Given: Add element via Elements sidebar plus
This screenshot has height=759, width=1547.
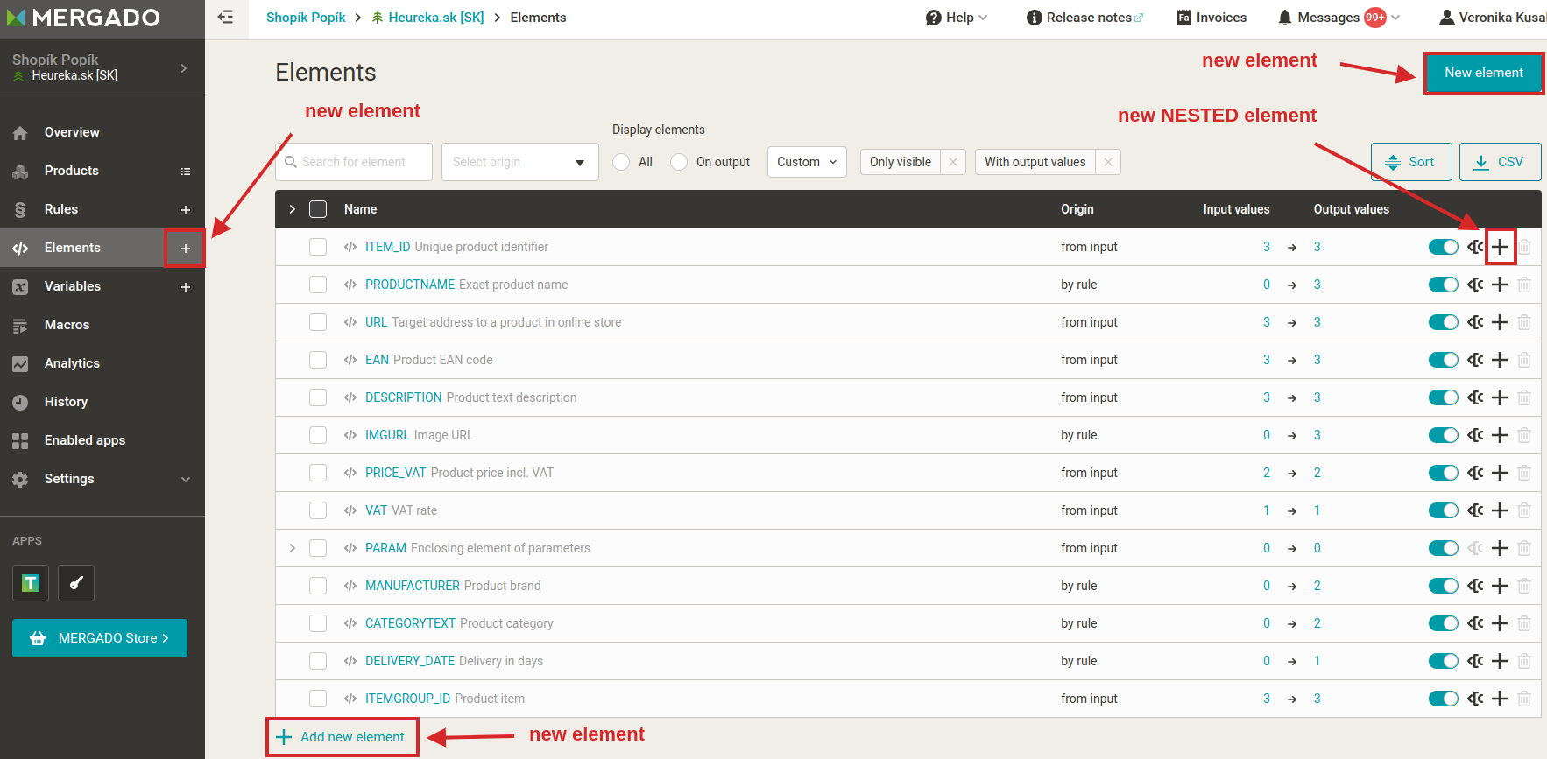Looking at the screenshot, I should tap(186, 249).
